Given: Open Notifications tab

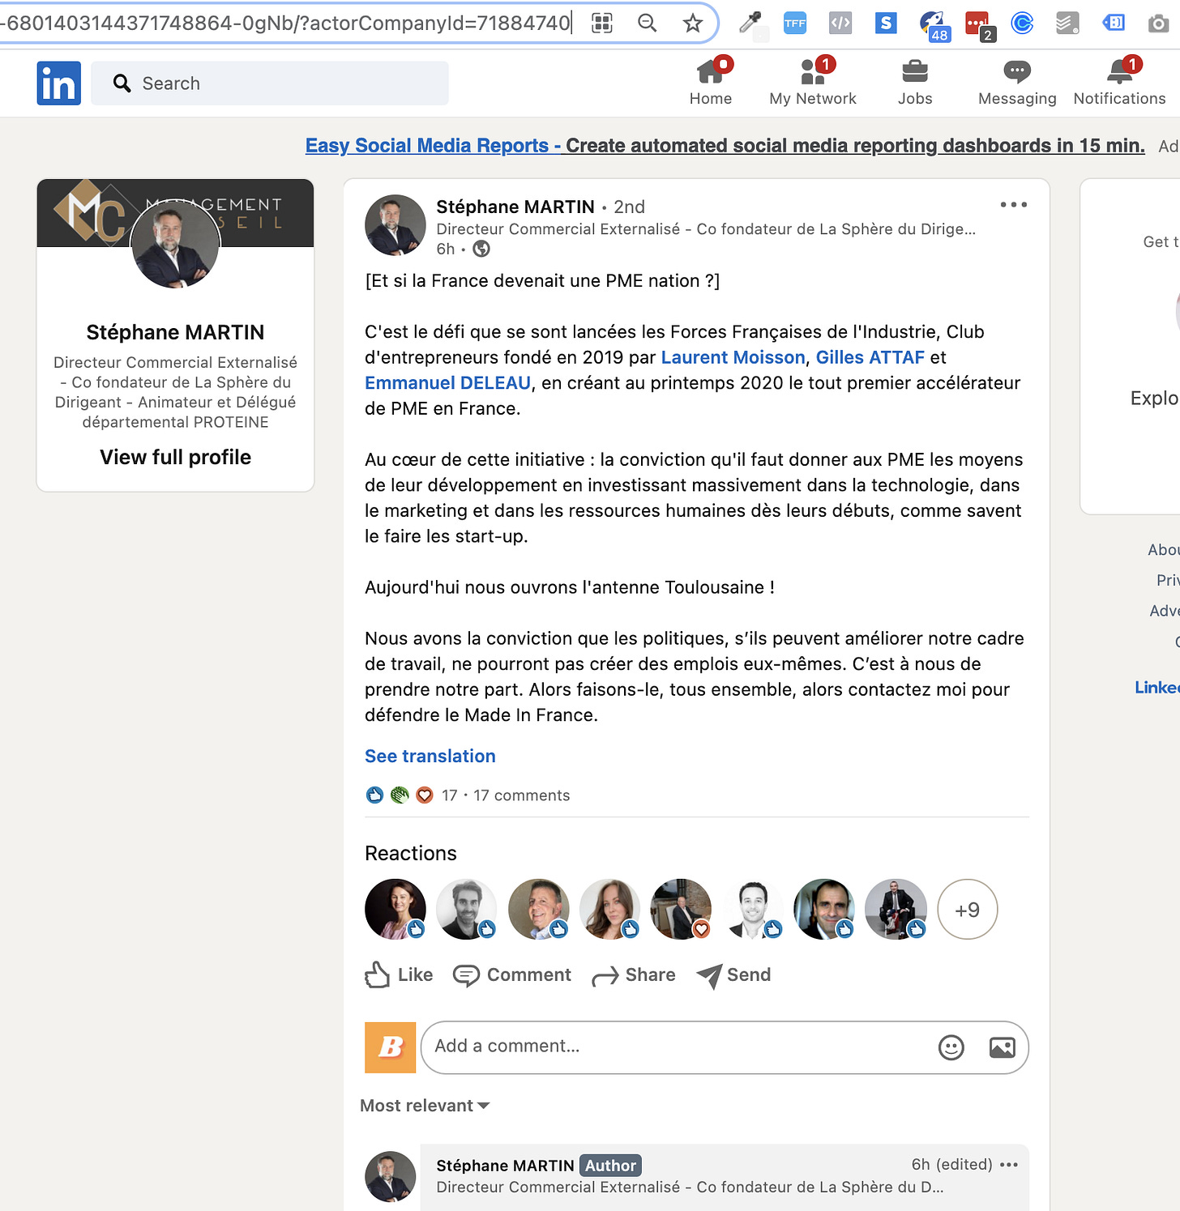Looking at the screenshot, I should click(x=1119, y=83).
